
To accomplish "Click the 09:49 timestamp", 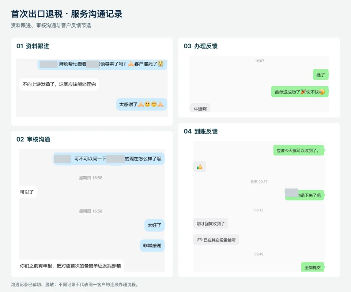I will pos(259,254).
